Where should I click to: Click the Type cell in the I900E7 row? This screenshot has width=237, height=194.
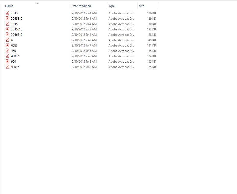point(121,67)
